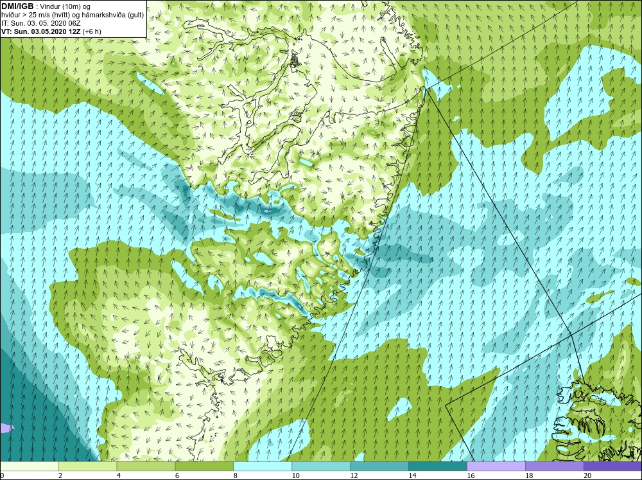Click legend tick label '16'
This screenshot has height=480, width=642.
(x=471, y=476)
